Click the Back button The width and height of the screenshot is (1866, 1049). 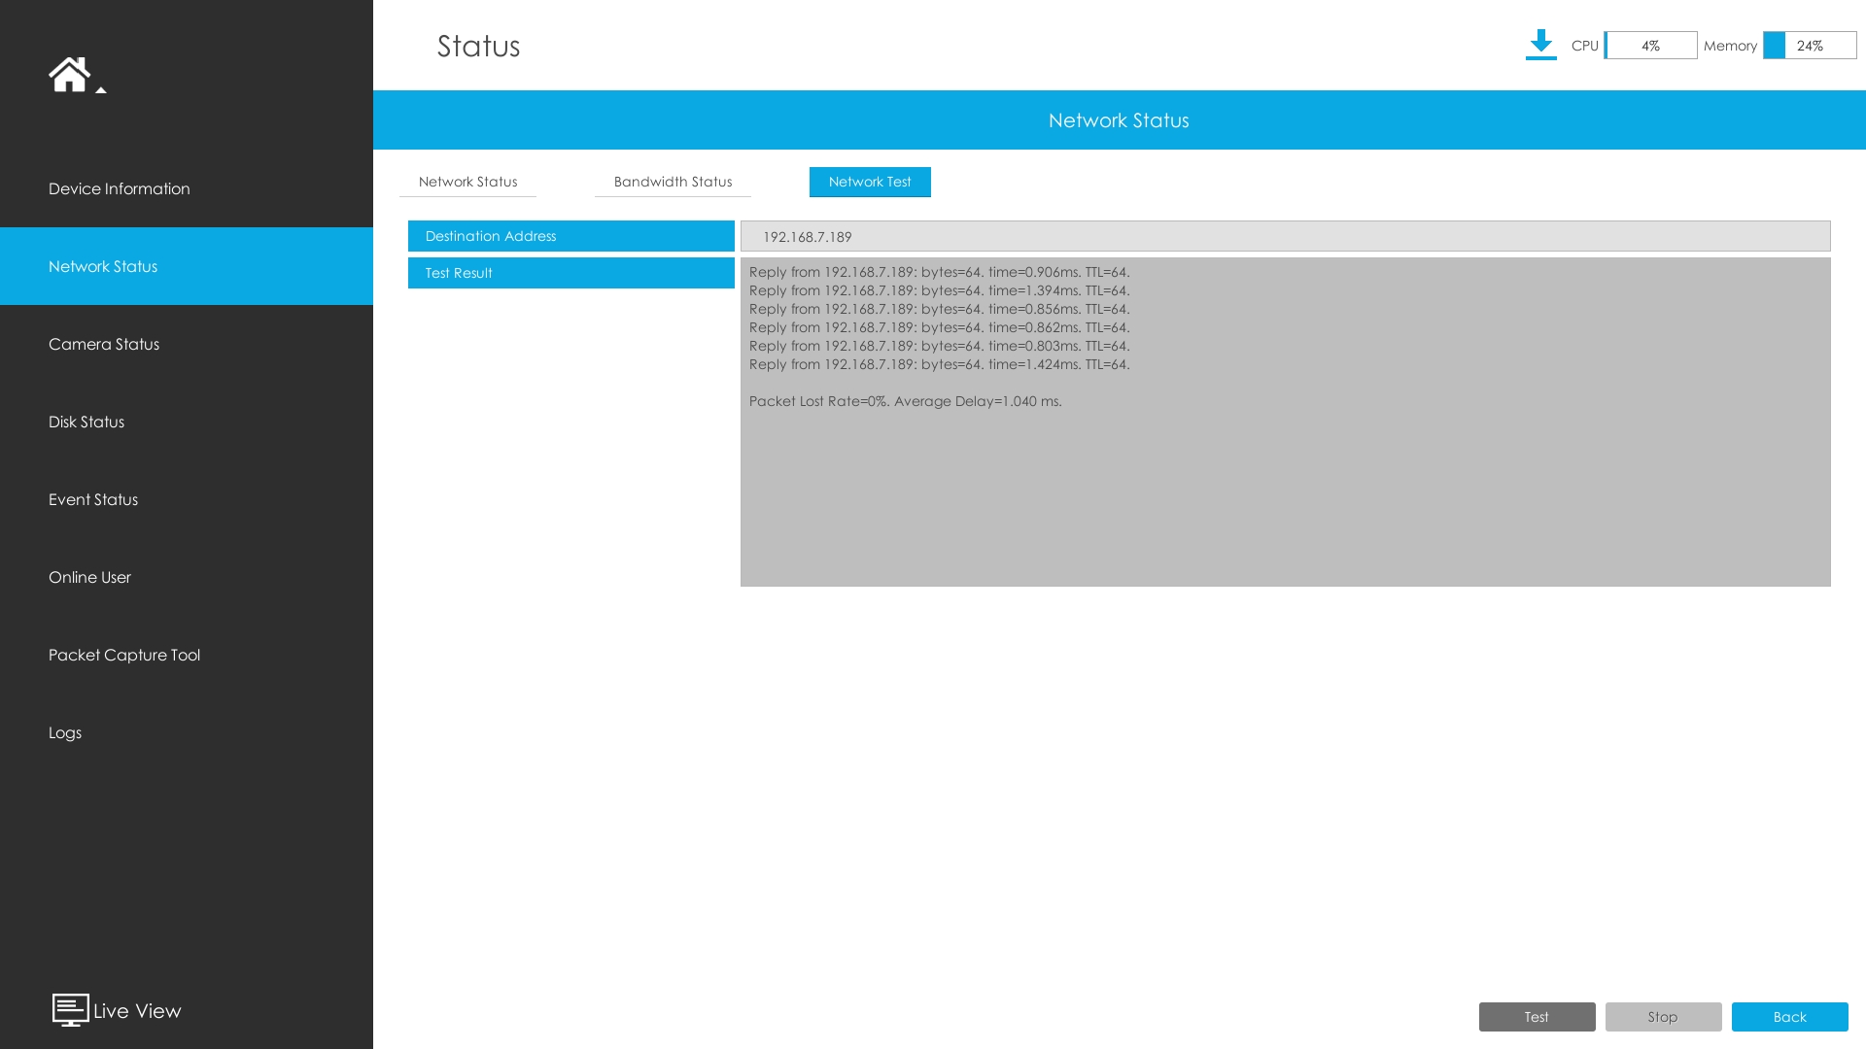point(1789,1017)
